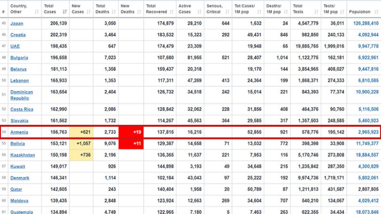Screen dimensions: 381x214
Task: Open the Denmark country link
Action: pyautogui.click(x=20, y=177)
